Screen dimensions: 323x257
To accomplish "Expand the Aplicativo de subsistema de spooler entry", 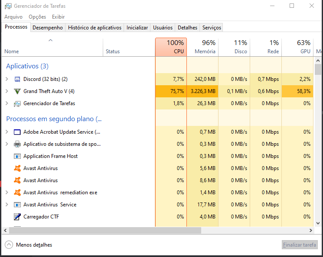I will 7,144.
